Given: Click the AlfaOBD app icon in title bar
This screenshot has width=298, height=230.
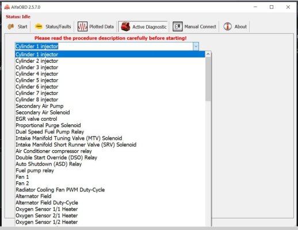Looking at the screenshot, I should tap(7, 7).
